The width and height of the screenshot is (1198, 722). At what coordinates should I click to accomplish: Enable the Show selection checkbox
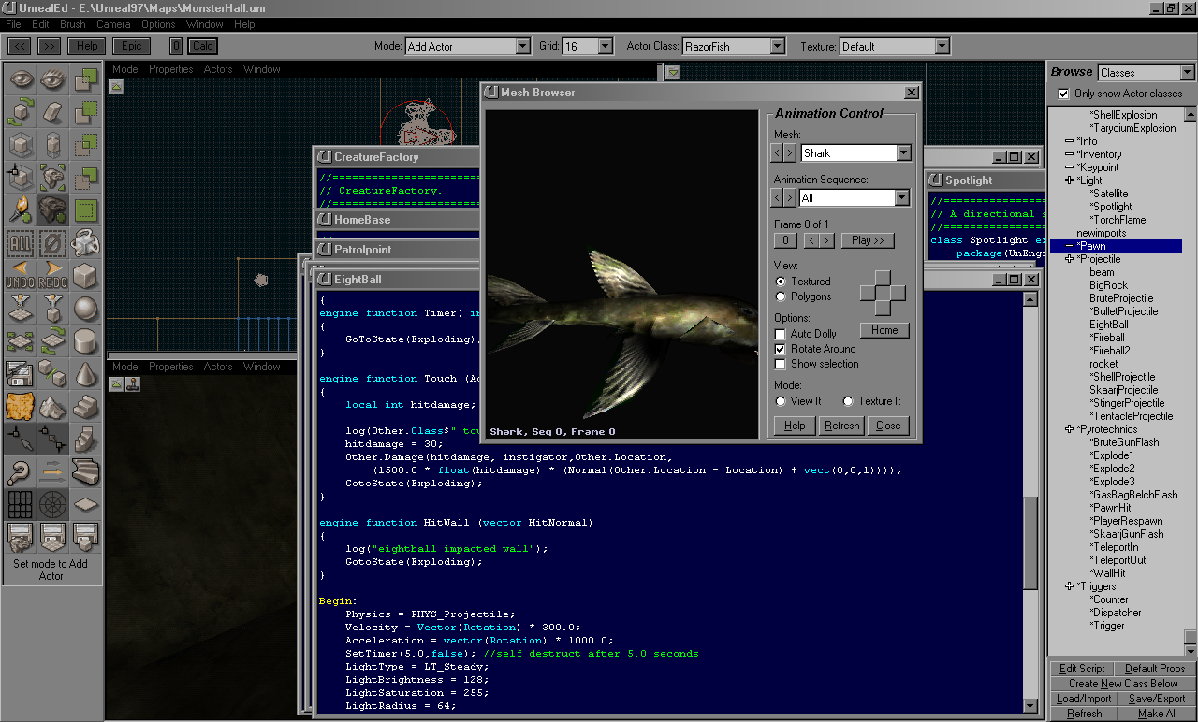click(781, 364)
